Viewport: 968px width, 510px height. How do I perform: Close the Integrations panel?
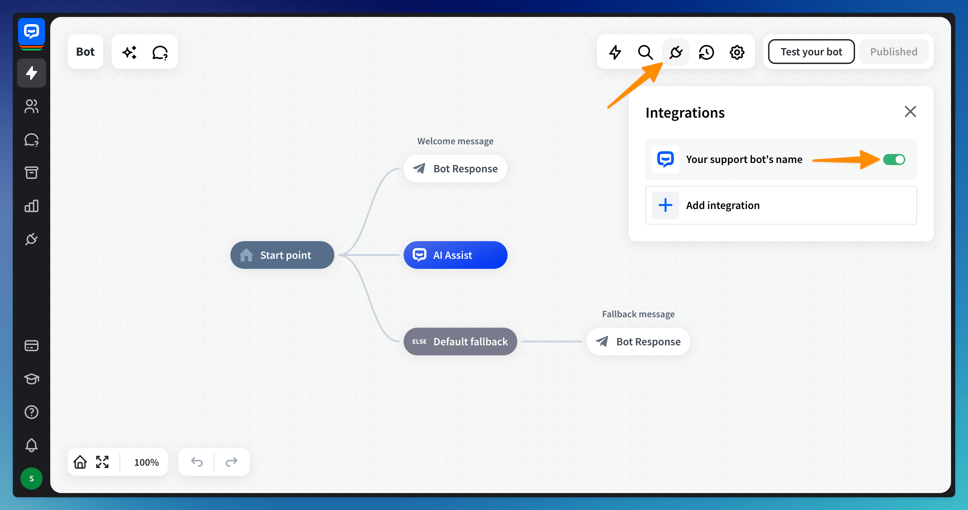pos(910,111)
